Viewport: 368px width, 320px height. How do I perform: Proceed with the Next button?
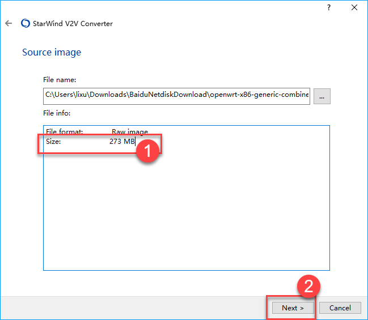(x=293, y=308)
